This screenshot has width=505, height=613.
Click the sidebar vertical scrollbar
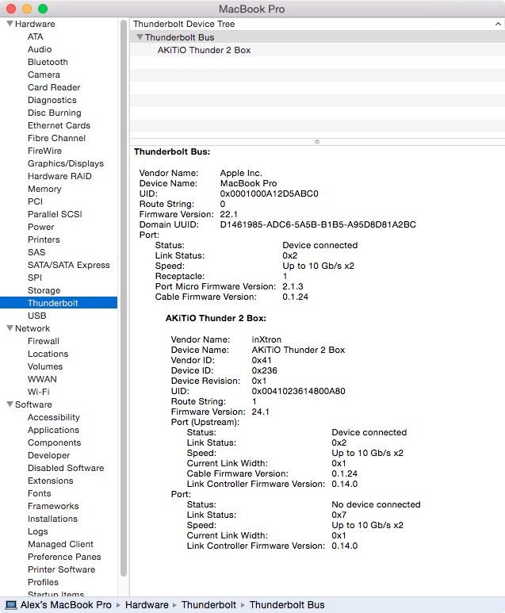point(124,297)
